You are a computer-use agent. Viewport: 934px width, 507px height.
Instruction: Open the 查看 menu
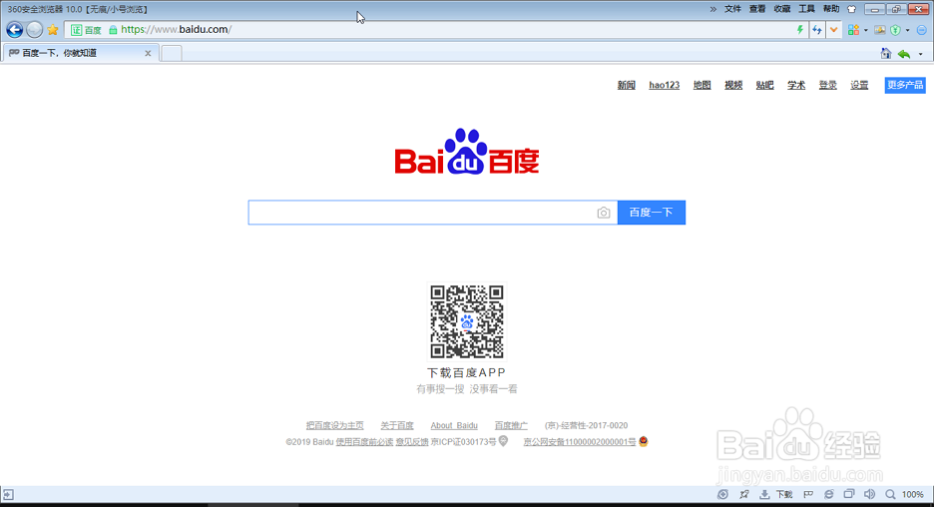tap(757, 9)
